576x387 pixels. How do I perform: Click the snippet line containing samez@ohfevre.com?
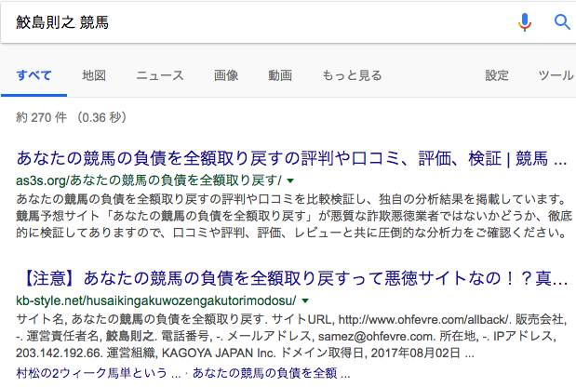286,336
